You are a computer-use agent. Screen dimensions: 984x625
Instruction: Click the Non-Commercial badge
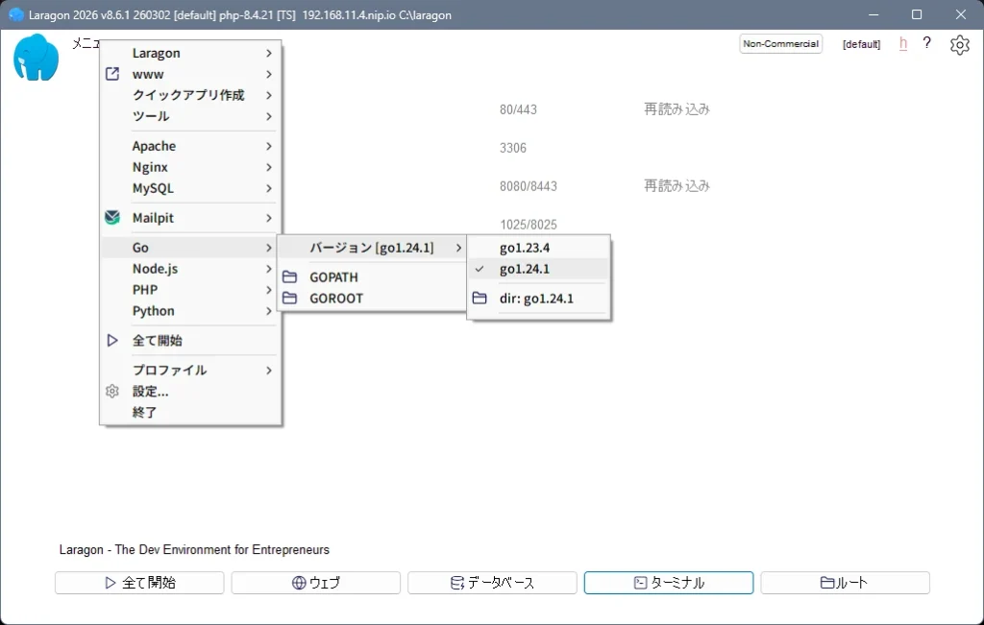click(x=780, y=44)
